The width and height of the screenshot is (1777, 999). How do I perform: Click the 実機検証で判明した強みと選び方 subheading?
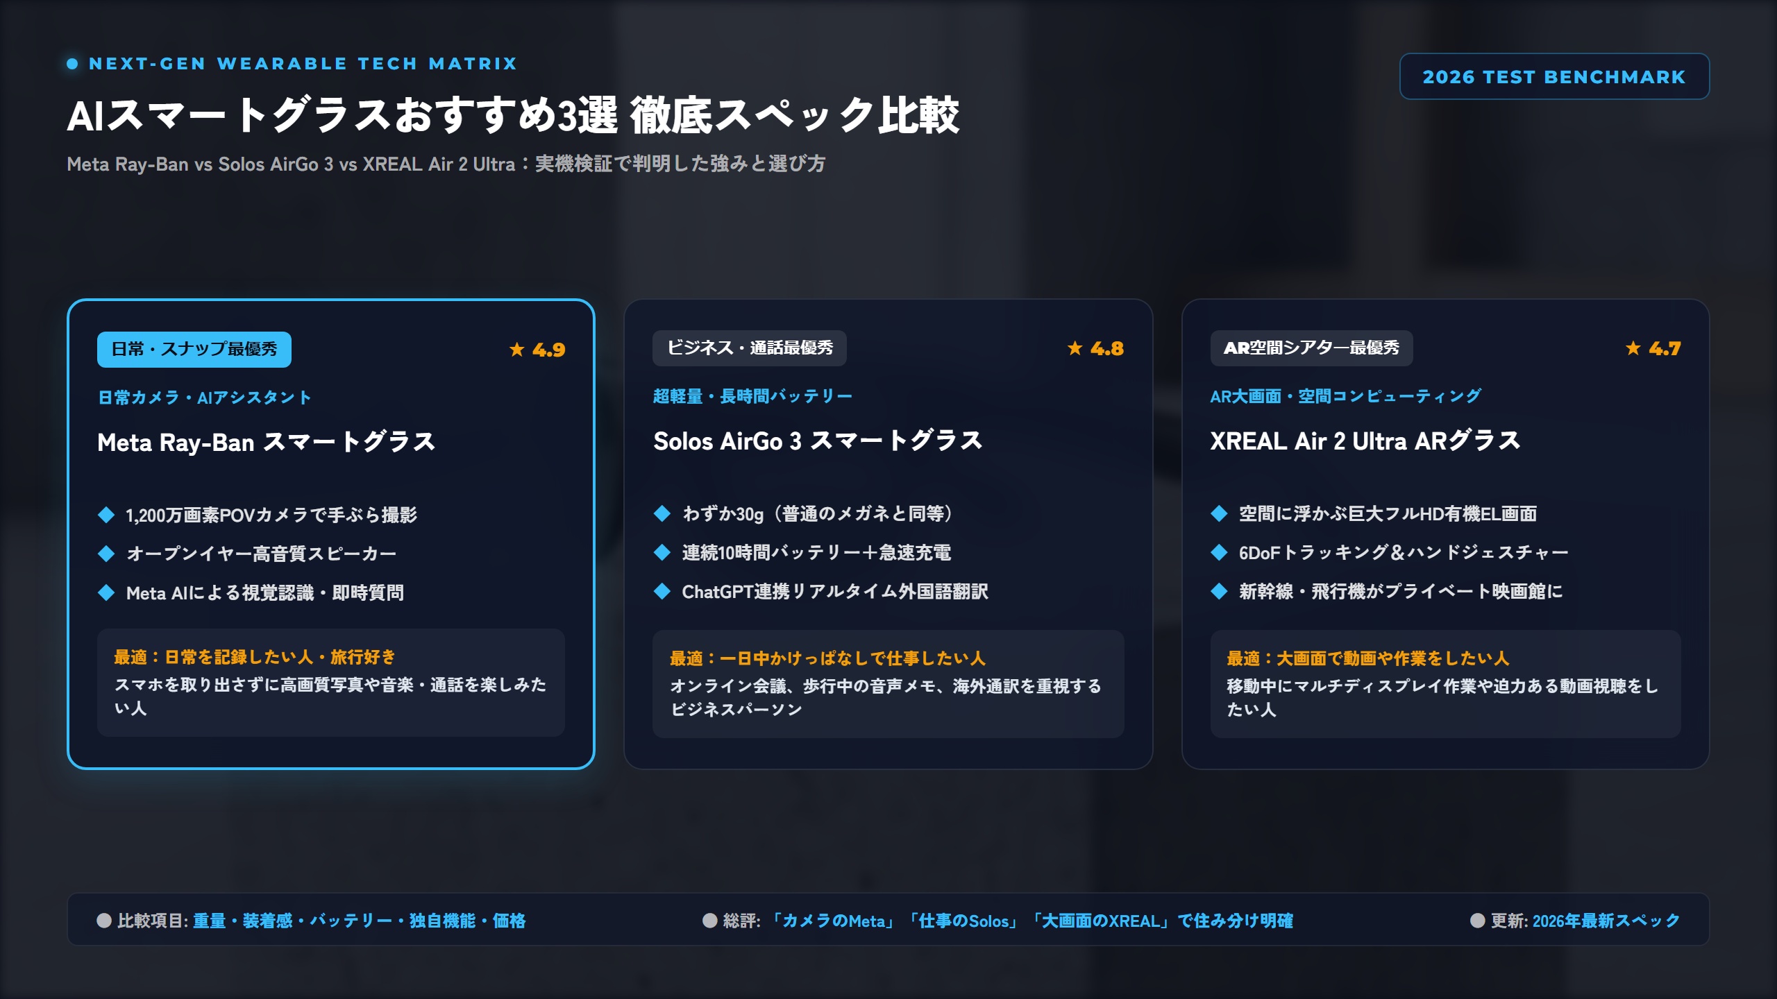click(x=680, y=164)
